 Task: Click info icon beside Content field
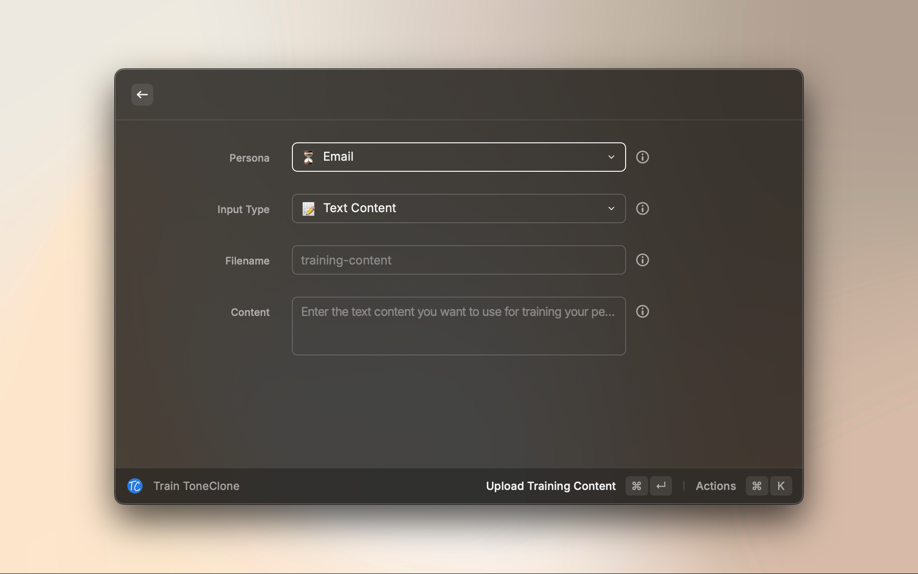tap(642, 311)
